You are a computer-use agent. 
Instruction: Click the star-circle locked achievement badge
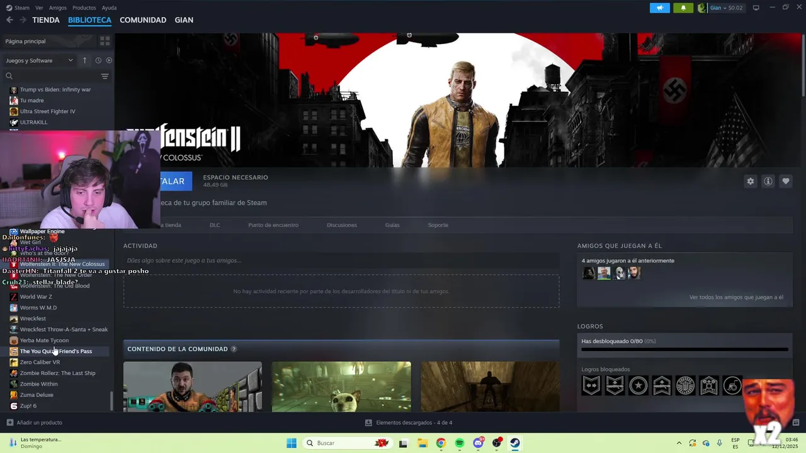[x=639, y=385]
